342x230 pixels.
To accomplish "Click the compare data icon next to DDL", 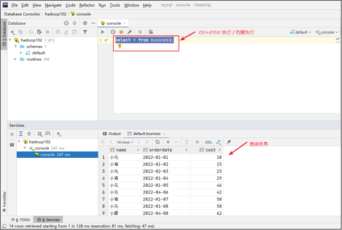I will point(218,142).
